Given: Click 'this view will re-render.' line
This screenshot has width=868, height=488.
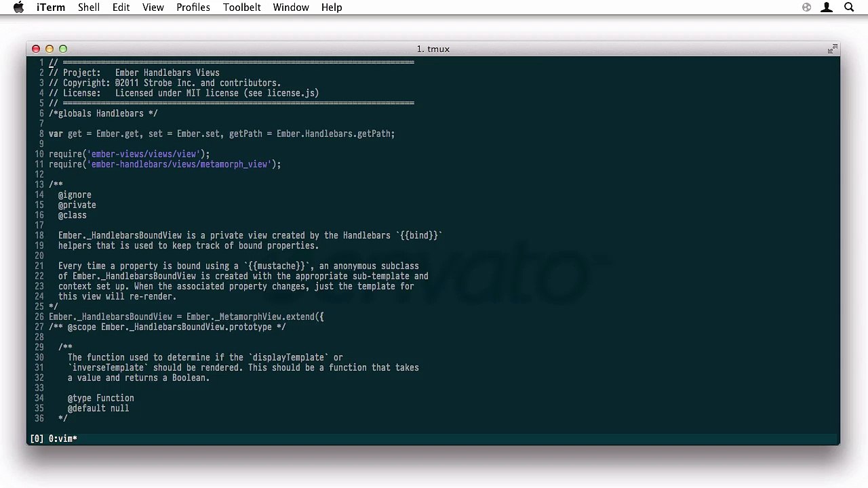Looking at the screenshot, I should pos(117,296).
